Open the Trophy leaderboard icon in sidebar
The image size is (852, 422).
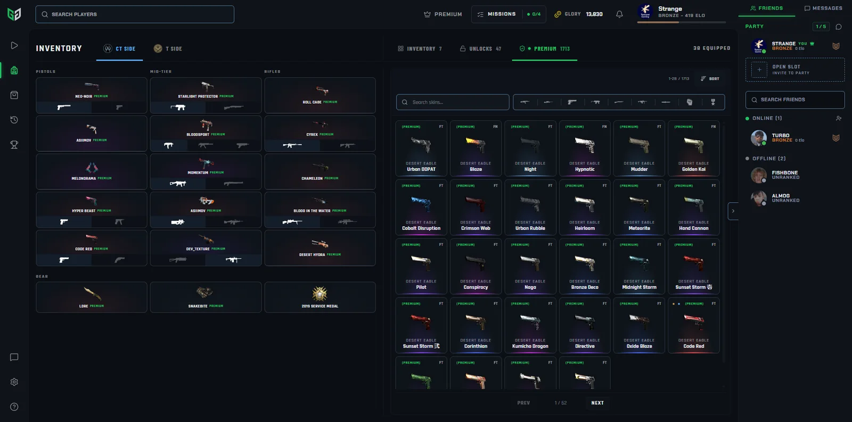(x=14, y=144)
